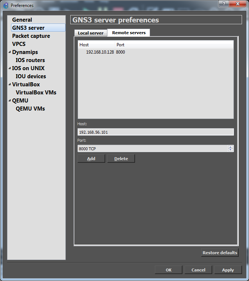This screenshot has width=249, height=281.
Task: Collapse the QEMU tree node
Action: [10, 100]
